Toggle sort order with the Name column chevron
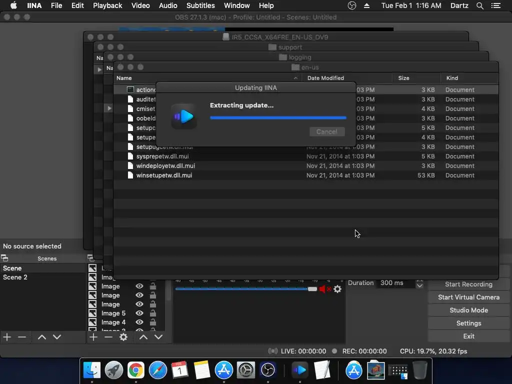Image resolution: width=512 pixels, height=384 pixels. click(x=295, y=78)
